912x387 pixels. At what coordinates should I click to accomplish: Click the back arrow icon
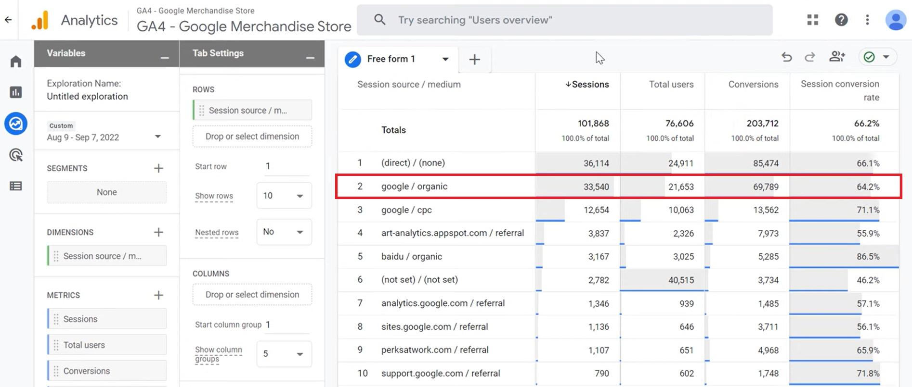click(x=8, y=20)
